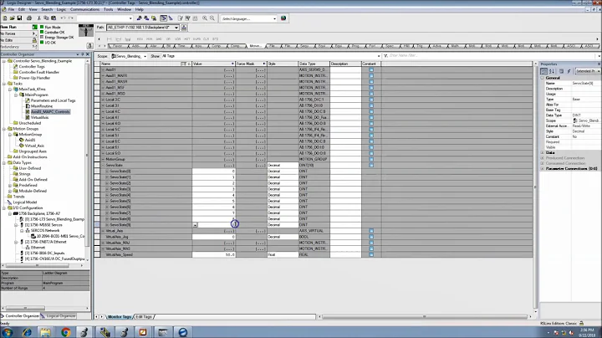The image size is (602, 338).
Task: Click the Print toolbar icon
Action: tap(29, 18)
